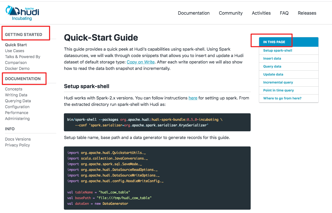
Task: Open Use Cases in the sidebar
Action: 15,51
